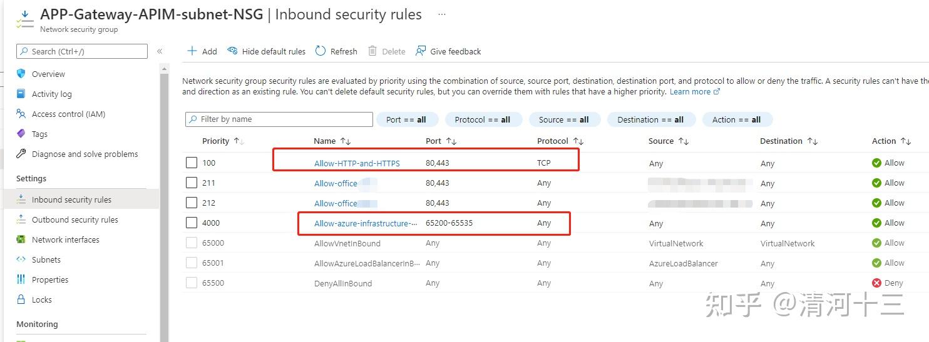Select the checkbox for priority 211 rule
This screenshot has height=342, width=929.
coord(192,183)
